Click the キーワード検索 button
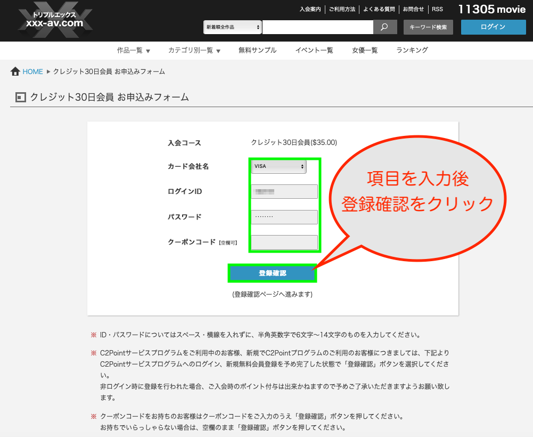Viewport: 533px width, 437px height. (x=428, y=27)
